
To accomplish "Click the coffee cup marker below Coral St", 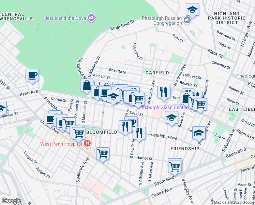I will 132,122.
